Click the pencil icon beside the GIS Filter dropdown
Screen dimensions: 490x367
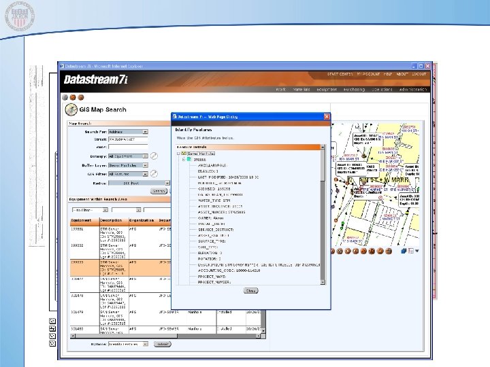[154, 173]
